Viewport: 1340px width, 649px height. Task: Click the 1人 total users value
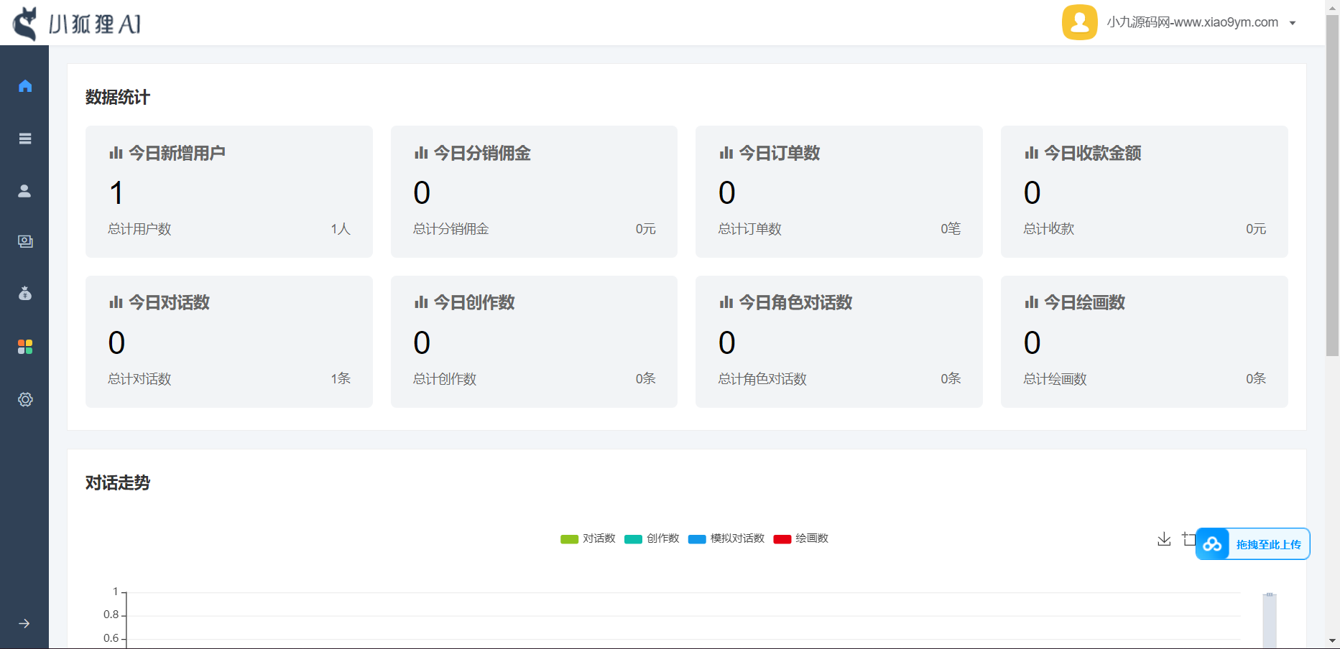[341, 229]
